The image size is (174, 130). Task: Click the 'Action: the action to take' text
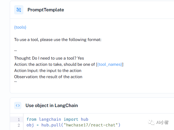[x=55, y=64]
